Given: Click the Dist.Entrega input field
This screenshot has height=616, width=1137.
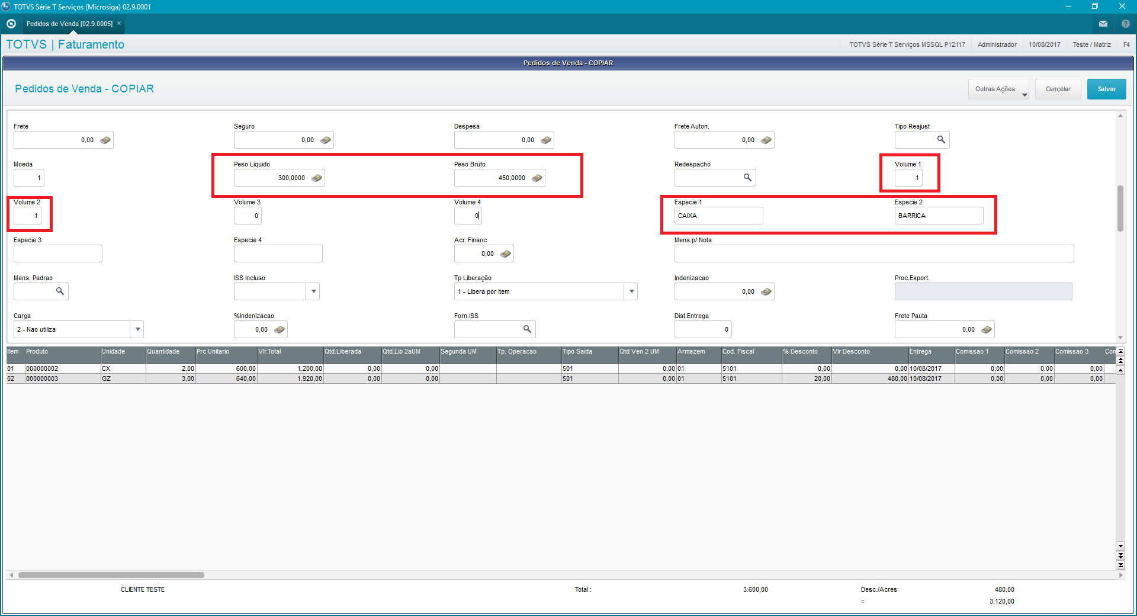Looking at the screenshot, I should tap(703, 329).
